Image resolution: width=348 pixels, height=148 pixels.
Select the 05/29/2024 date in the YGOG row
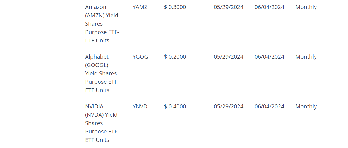point(229,57)
